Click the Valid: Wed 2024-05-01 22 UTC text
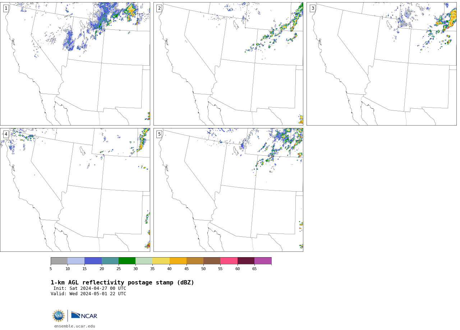This screenshot has width=460, height=330. 88,294
